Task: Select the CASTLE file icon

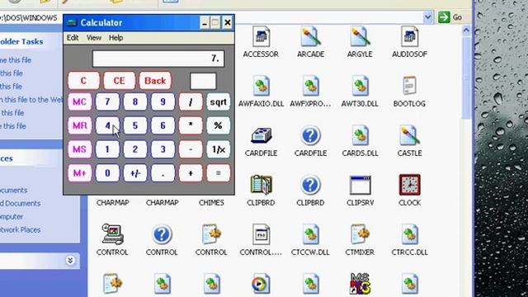Action: coord(409,135)
